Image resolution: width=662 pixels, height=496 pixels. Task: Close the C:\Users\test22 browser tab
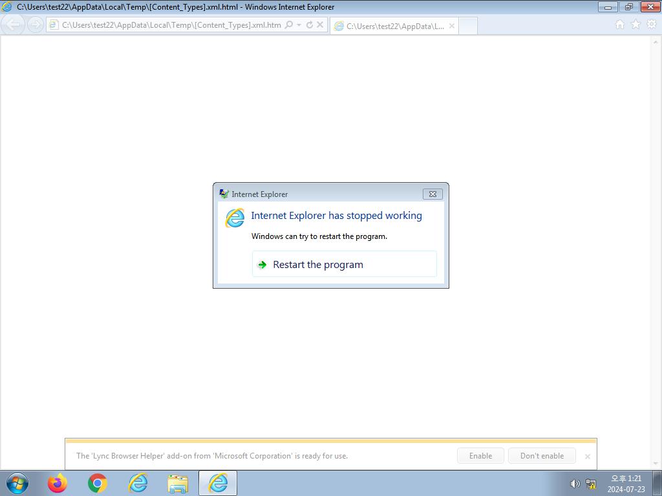[x=452, y=26]
